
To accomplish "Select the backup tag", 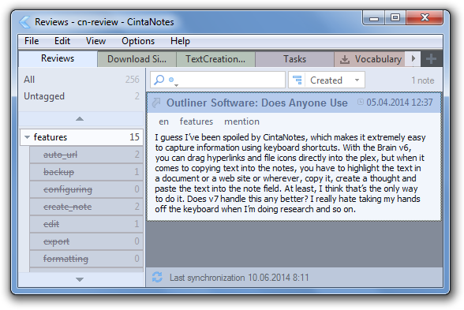I will [86, 172].
